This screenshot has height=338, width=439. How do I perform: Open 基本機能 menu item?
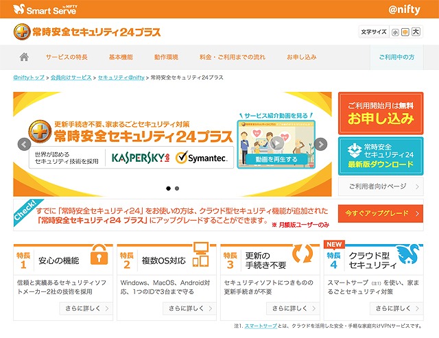coord(121,57)
